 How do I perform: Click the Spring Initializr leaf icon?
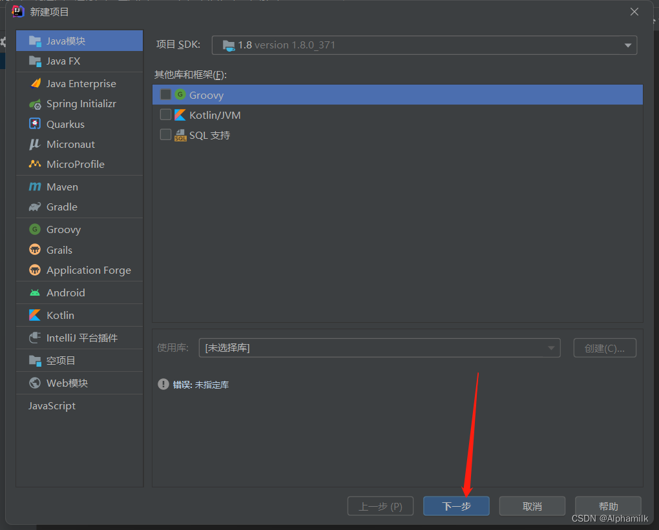coord(35,104)
